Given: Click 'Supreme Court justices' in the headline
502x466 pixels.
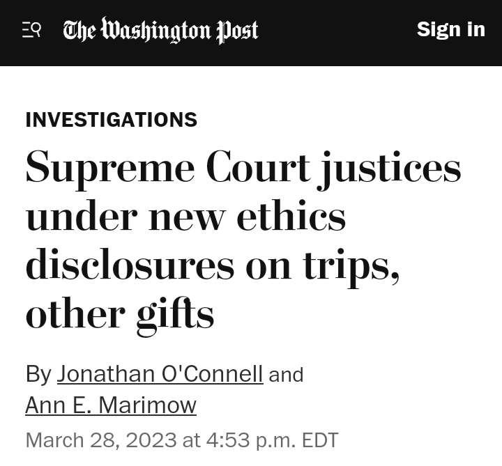Looking at the screenshot, I should coord(243,169).
